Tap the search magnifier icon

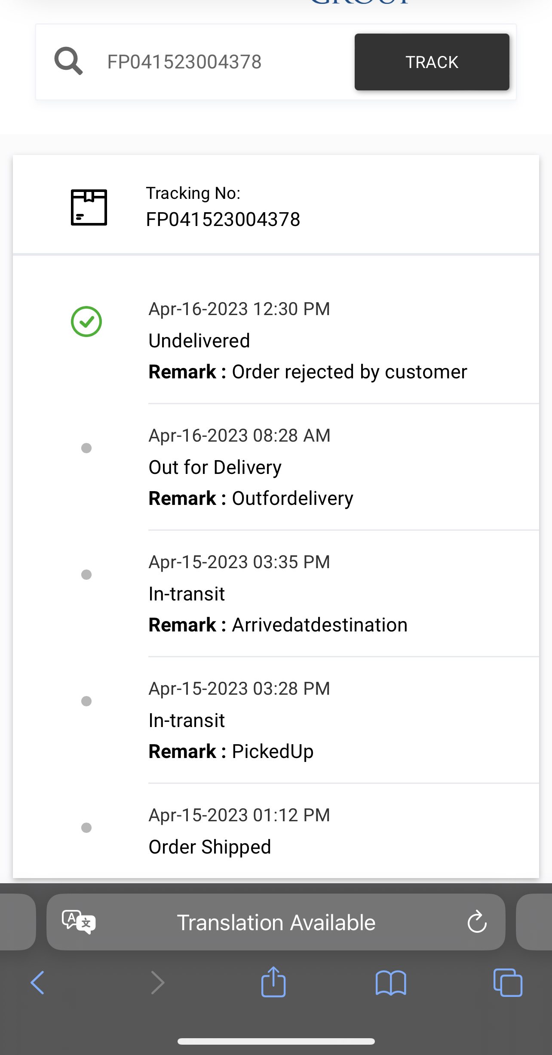pyautogui.click(x=68, y=62)
